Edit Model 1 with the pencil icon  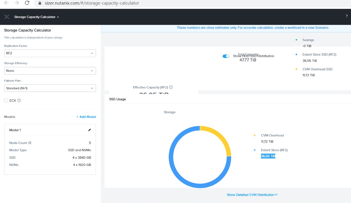click(90, 130)
